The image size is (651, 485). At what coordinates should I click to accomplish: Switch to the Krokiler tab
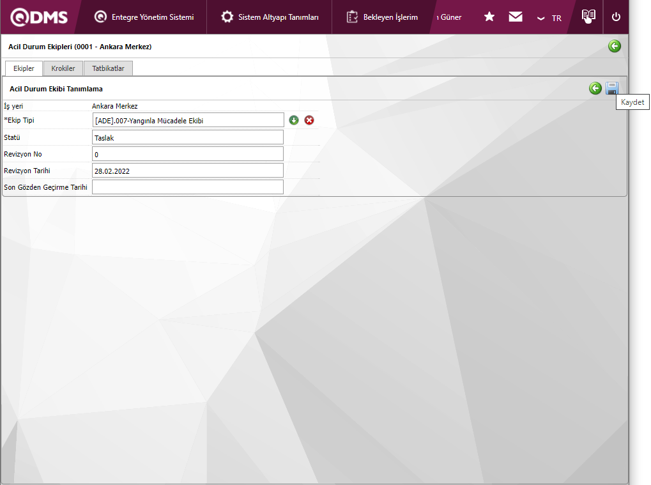63,68
